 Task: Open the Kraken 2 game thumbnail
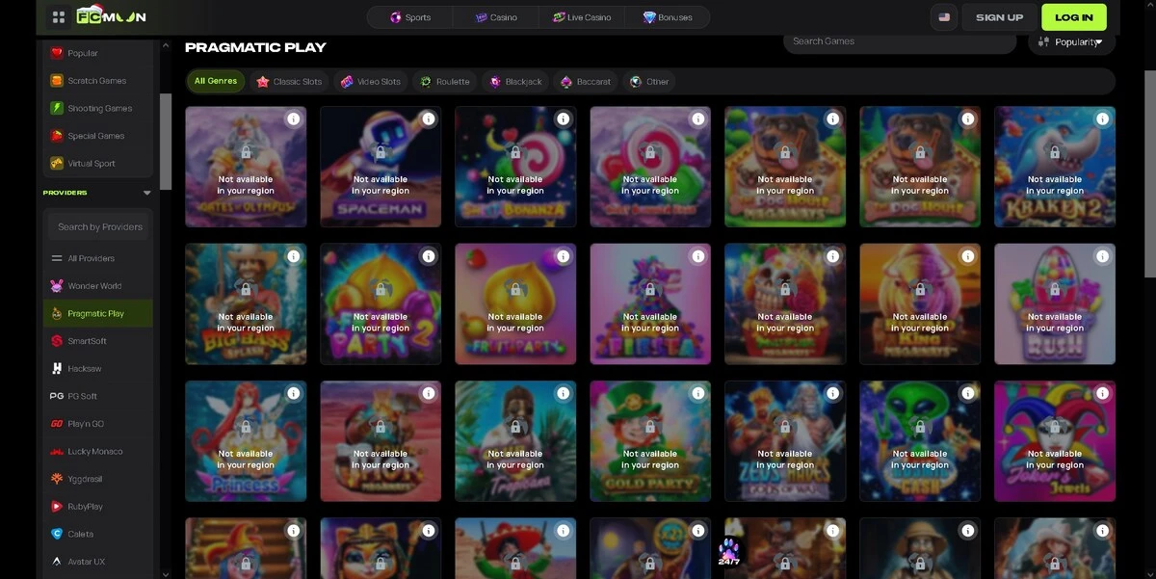coord(1055,167)
